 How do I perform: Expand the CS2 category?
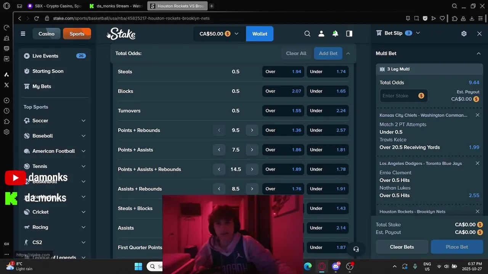point(83,242)
